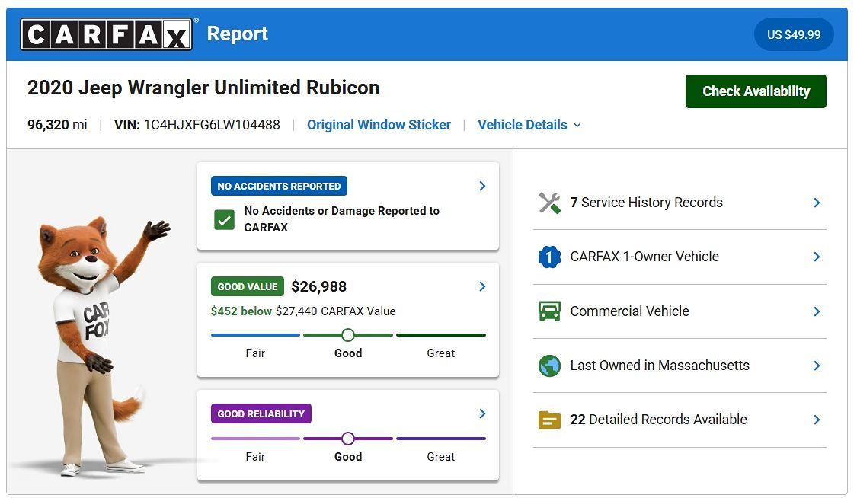Open 7 Service History Records row
This screenshot has width=857, height=498.
pyautogui.click(x=680, y=203)
